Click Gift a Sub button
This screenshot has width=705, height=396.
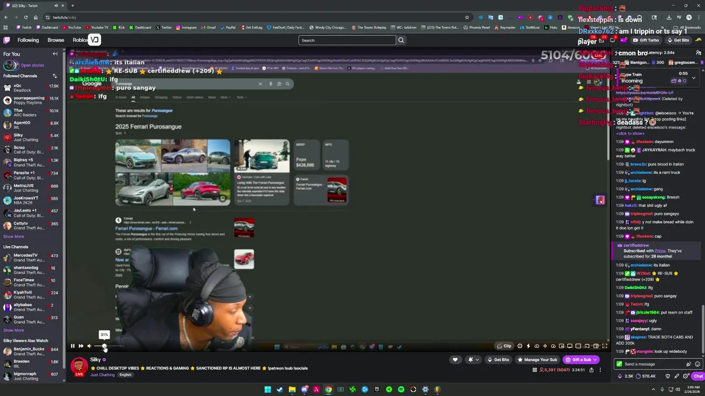coord(581,360)
